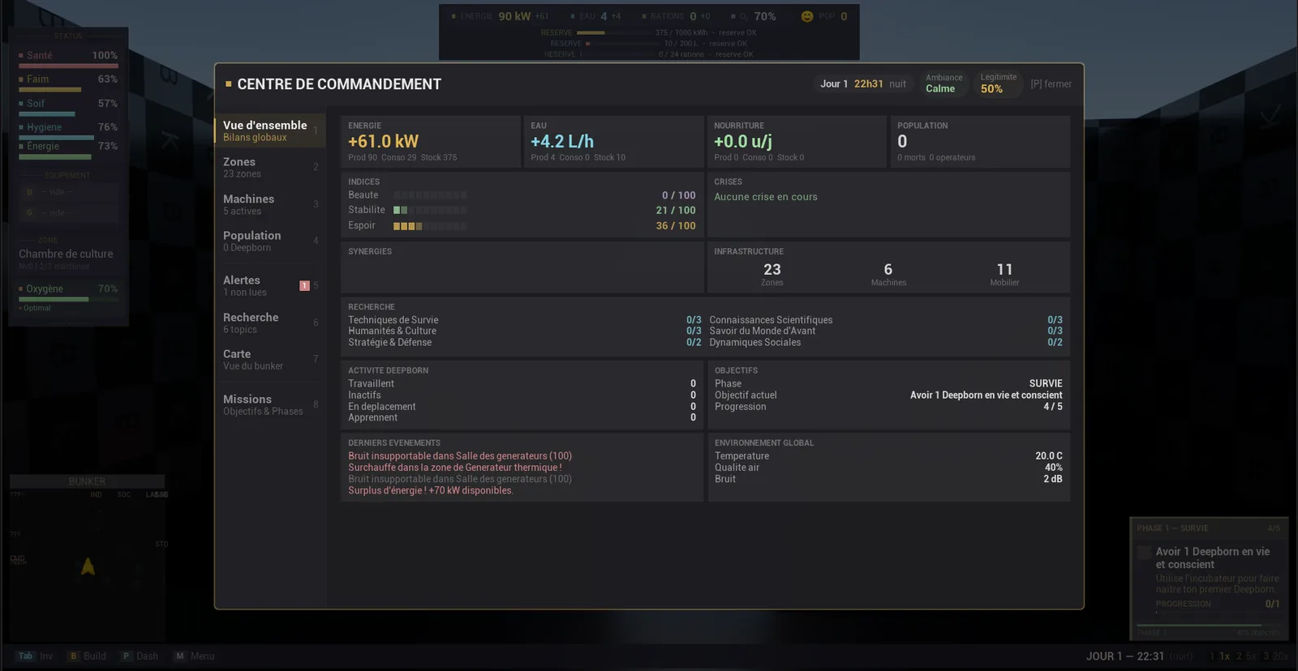Open the Zones tab with 23 zones

click(270, 168)
